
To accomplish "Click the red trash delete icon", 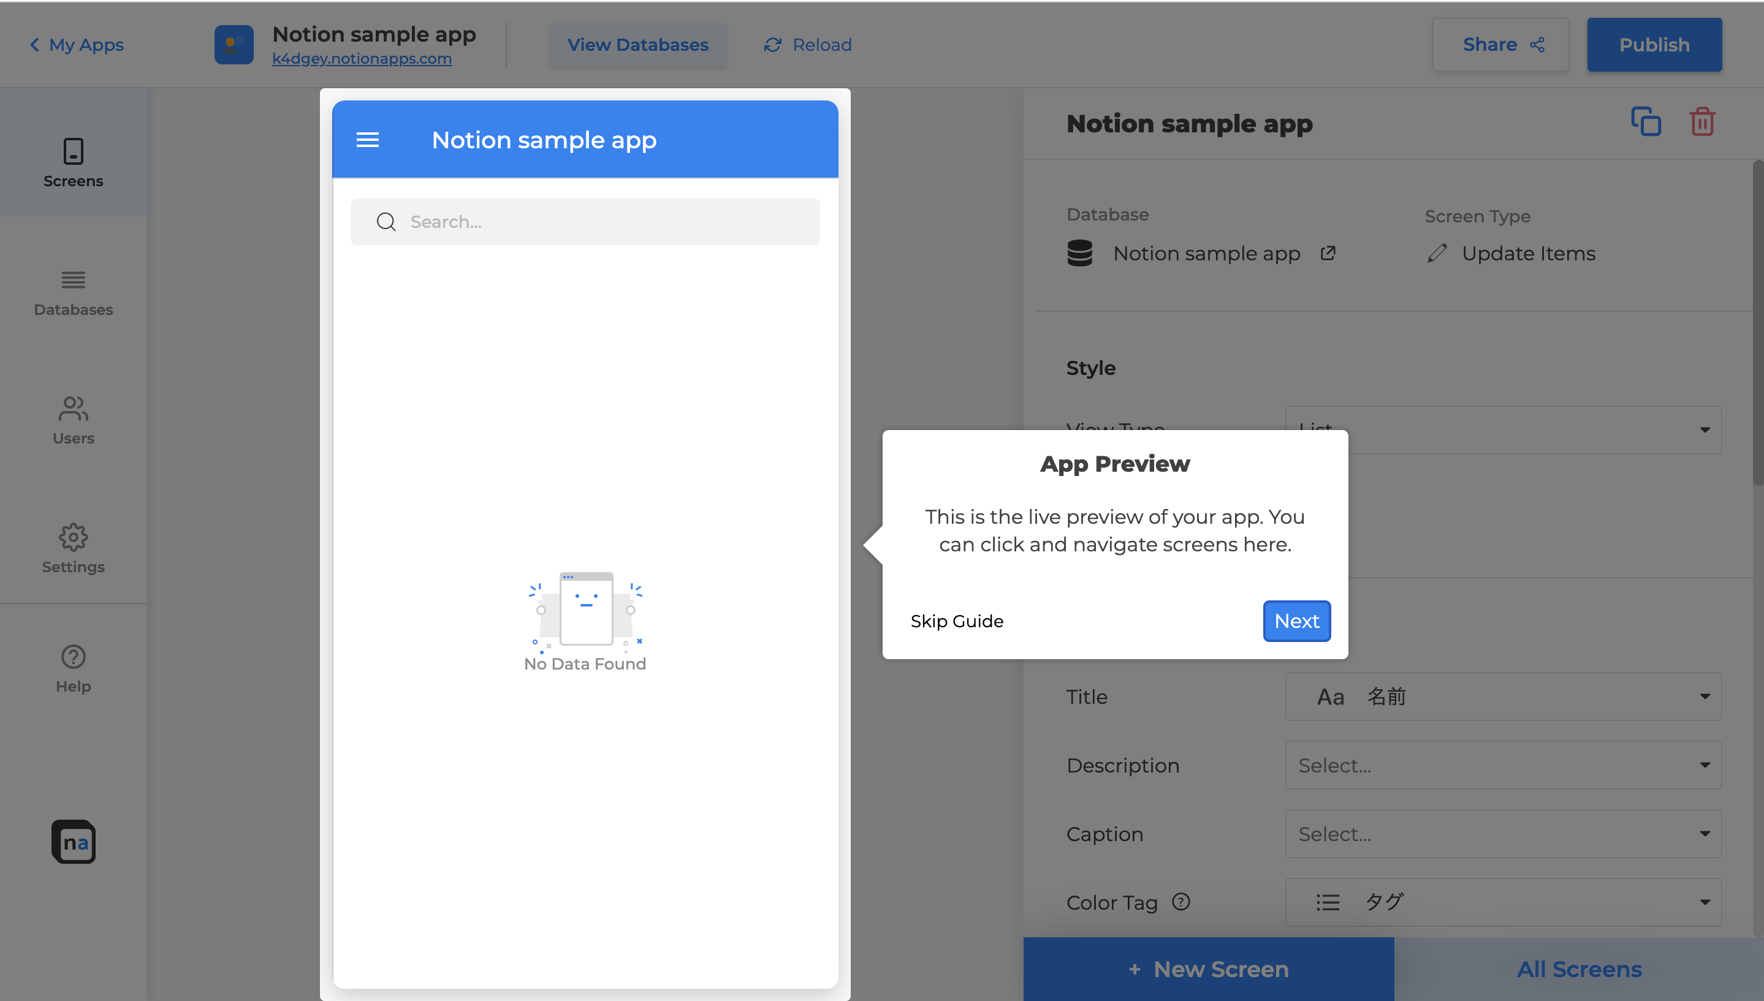I will pyautogui.click(x=1702, y=123).
